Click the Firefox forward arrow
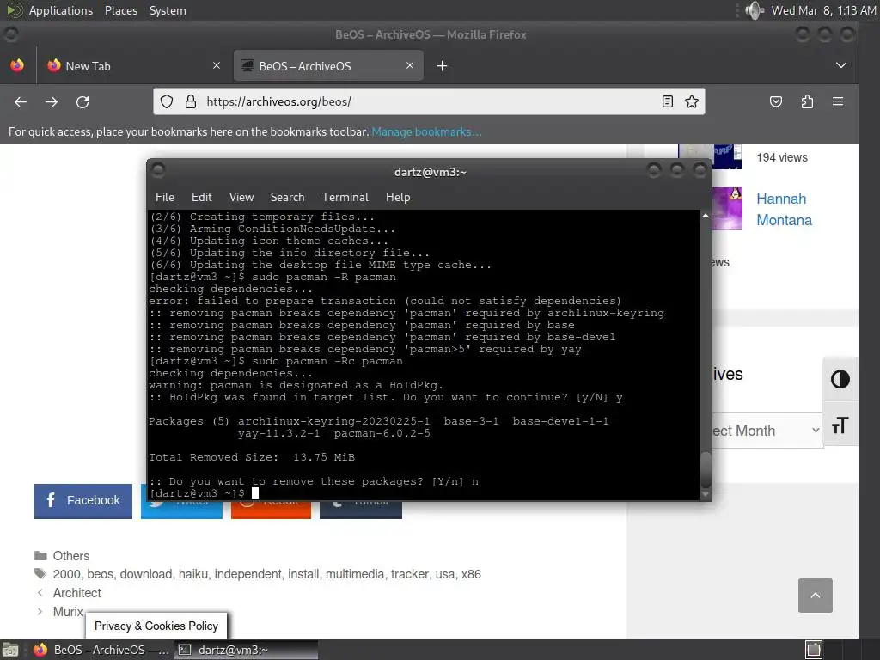The image size is (880, 660). point(52,101)
